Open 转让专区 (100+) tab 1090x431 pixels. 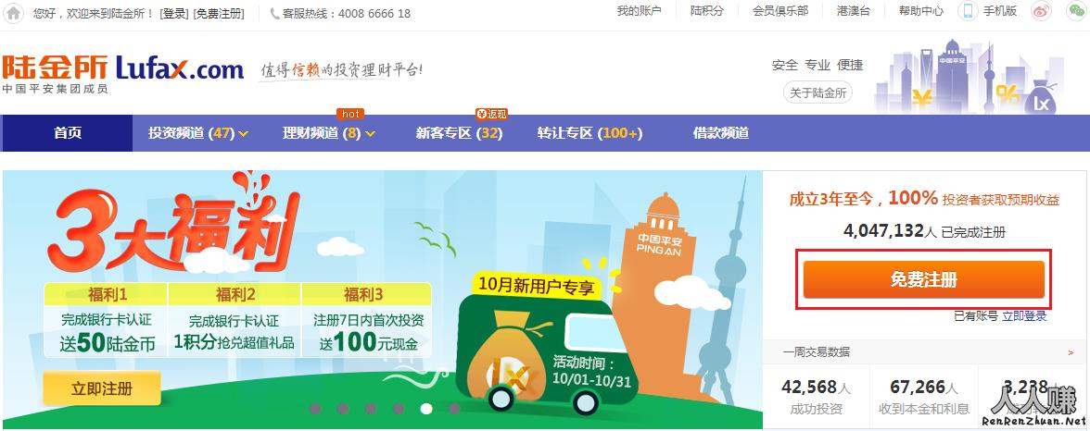(589, 133)
